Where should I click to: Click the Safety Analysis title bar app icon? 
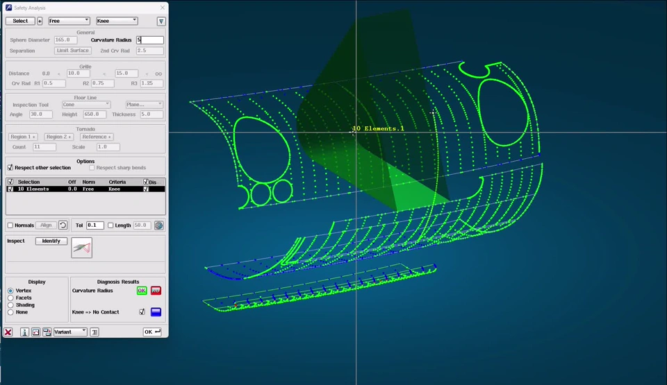click(x=8, y=8)
